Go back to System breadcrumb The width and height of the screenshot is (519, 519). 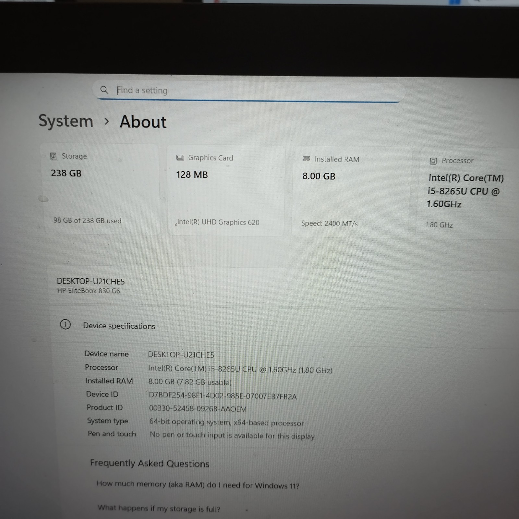tap(66, 121)
